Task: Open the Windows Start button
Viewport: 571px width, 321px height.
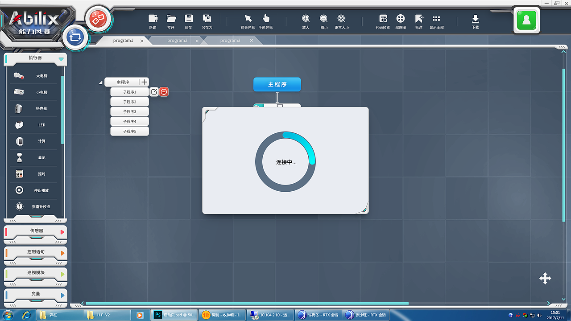Action: click(8, 315)
